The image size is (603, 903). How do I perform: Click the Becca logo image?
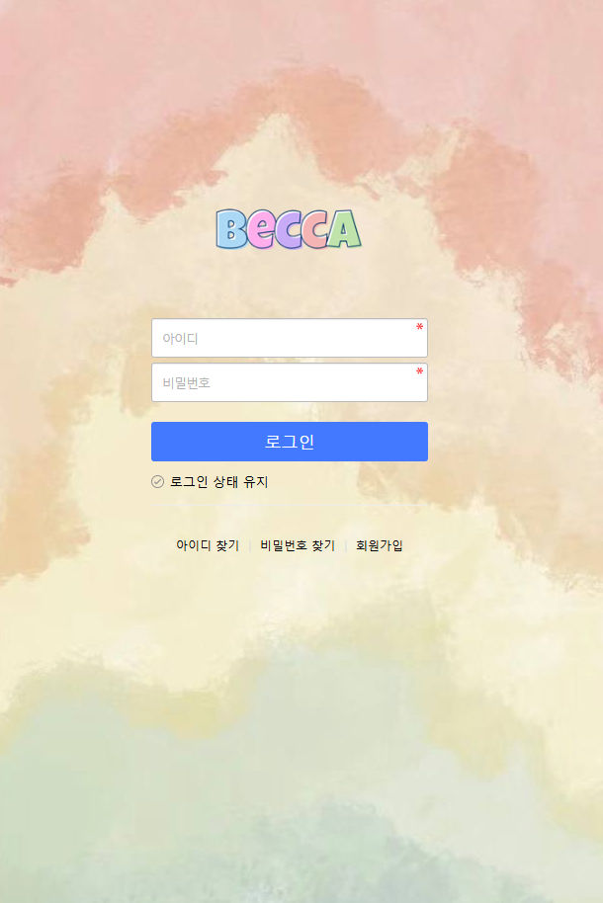click(289, 229)
